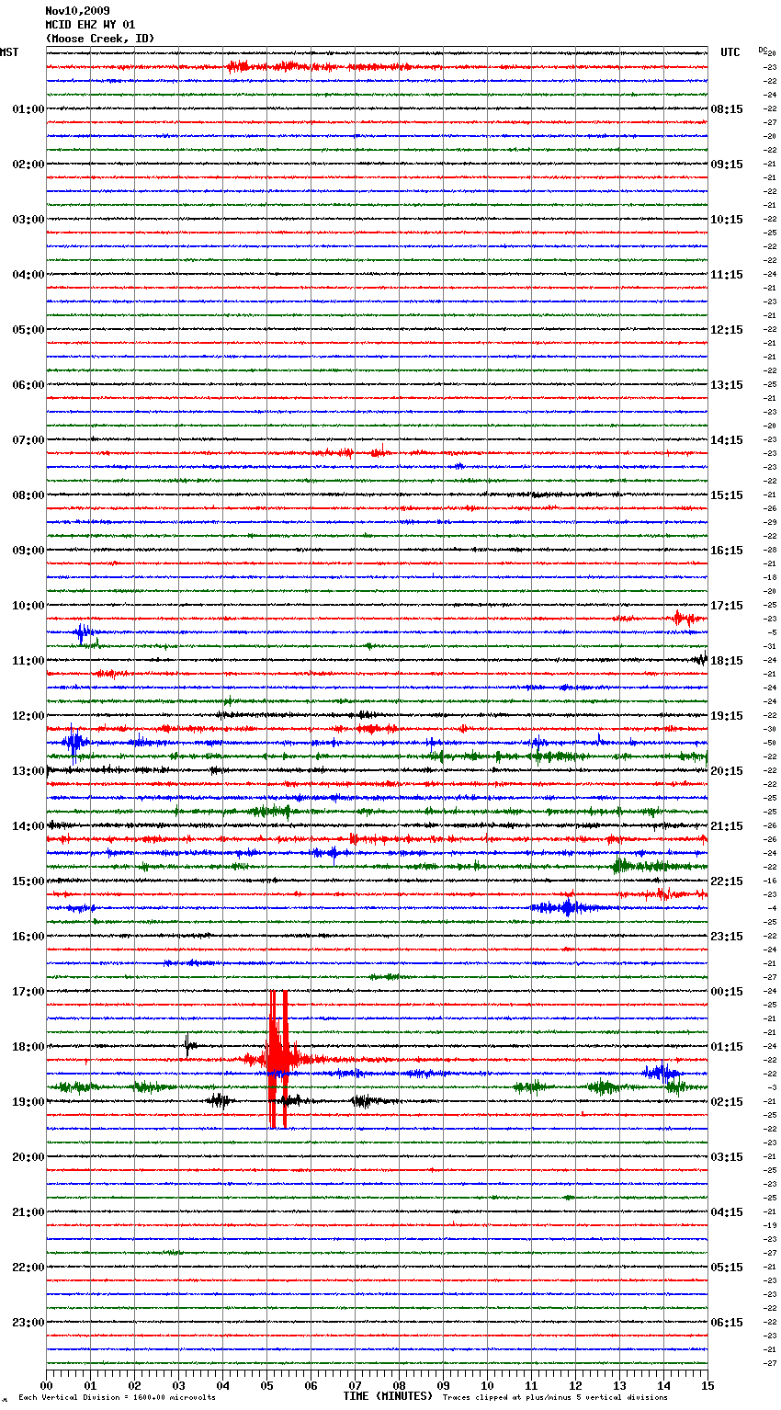Click the '15' minute tick label
This screenshot has width=781, height=1410.
coord(707,1385)
